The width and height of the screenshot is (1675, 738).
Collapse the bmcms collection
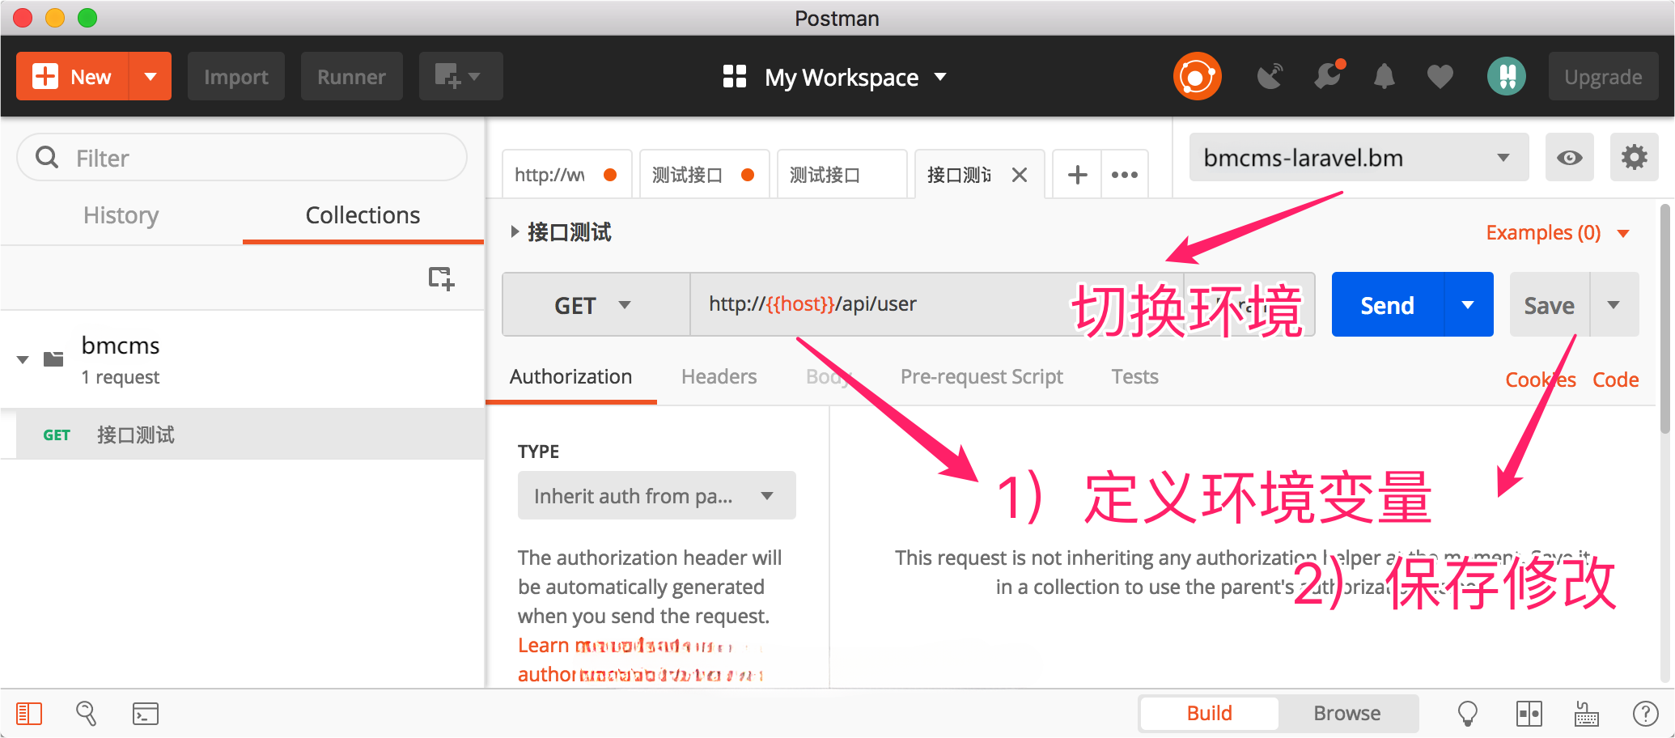23,359
